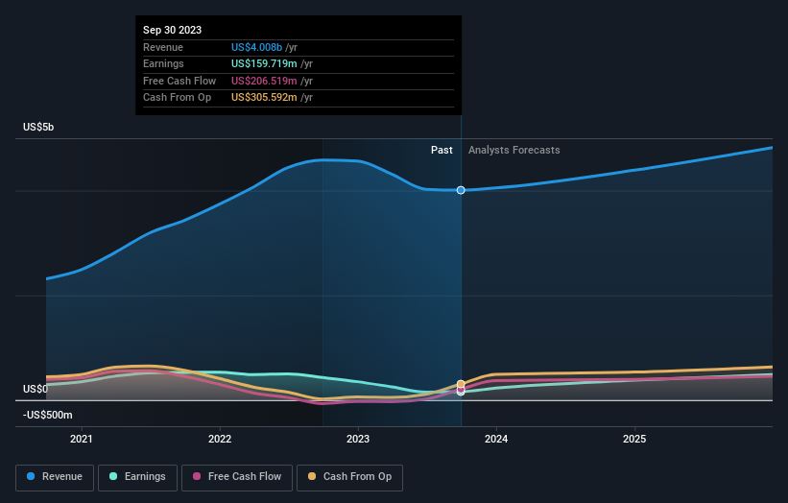Click the Analysts Forecasts label
This screenshot has height=503, width=788.
[x=514, y=151]
